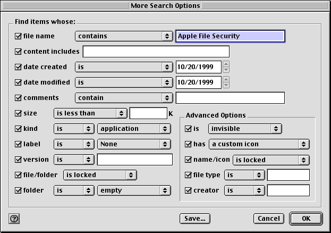The width and height of the screenshot is (331, 233).
Task: Uncheck the version checkbox
Action: (18, 160)
